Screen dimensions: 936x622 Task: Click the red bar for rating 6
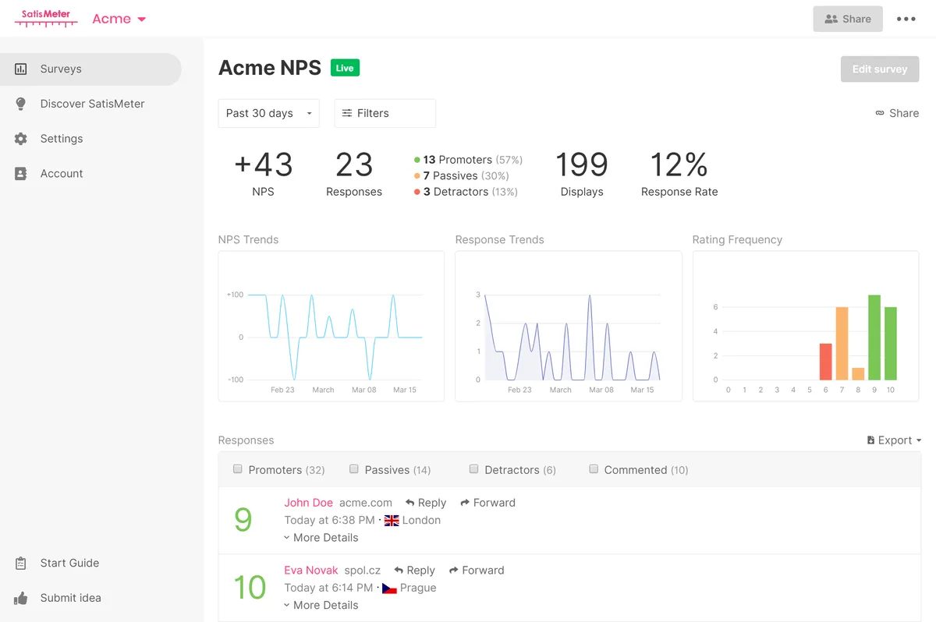[825, 362]
